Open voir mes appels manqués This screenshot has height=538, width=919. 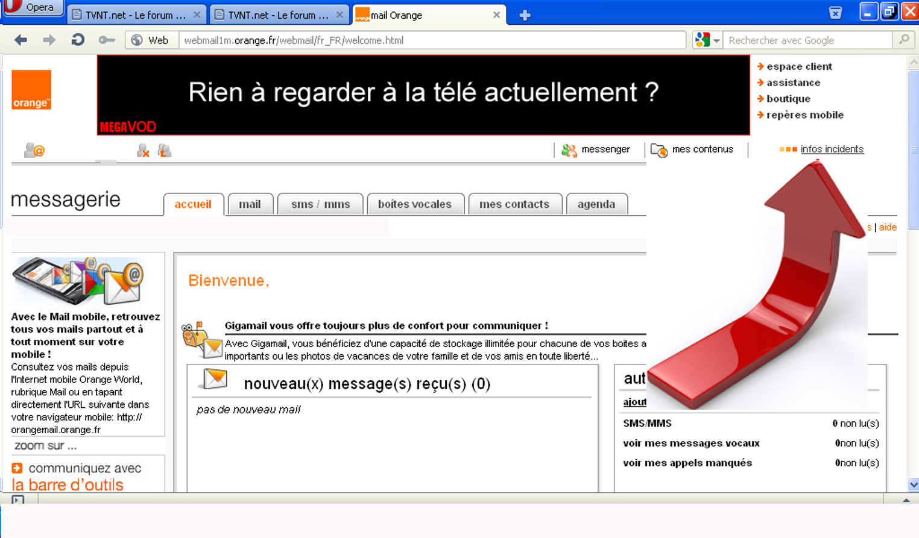(687, 463)
